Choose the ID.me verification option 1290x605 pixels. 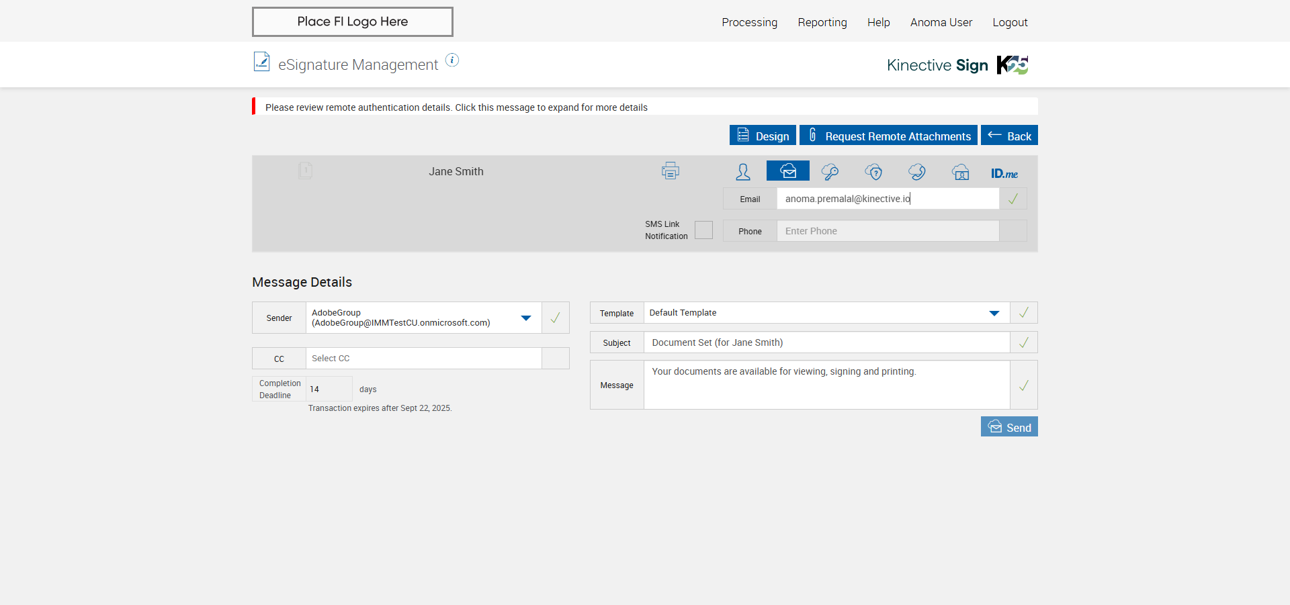click(1004, 173)
